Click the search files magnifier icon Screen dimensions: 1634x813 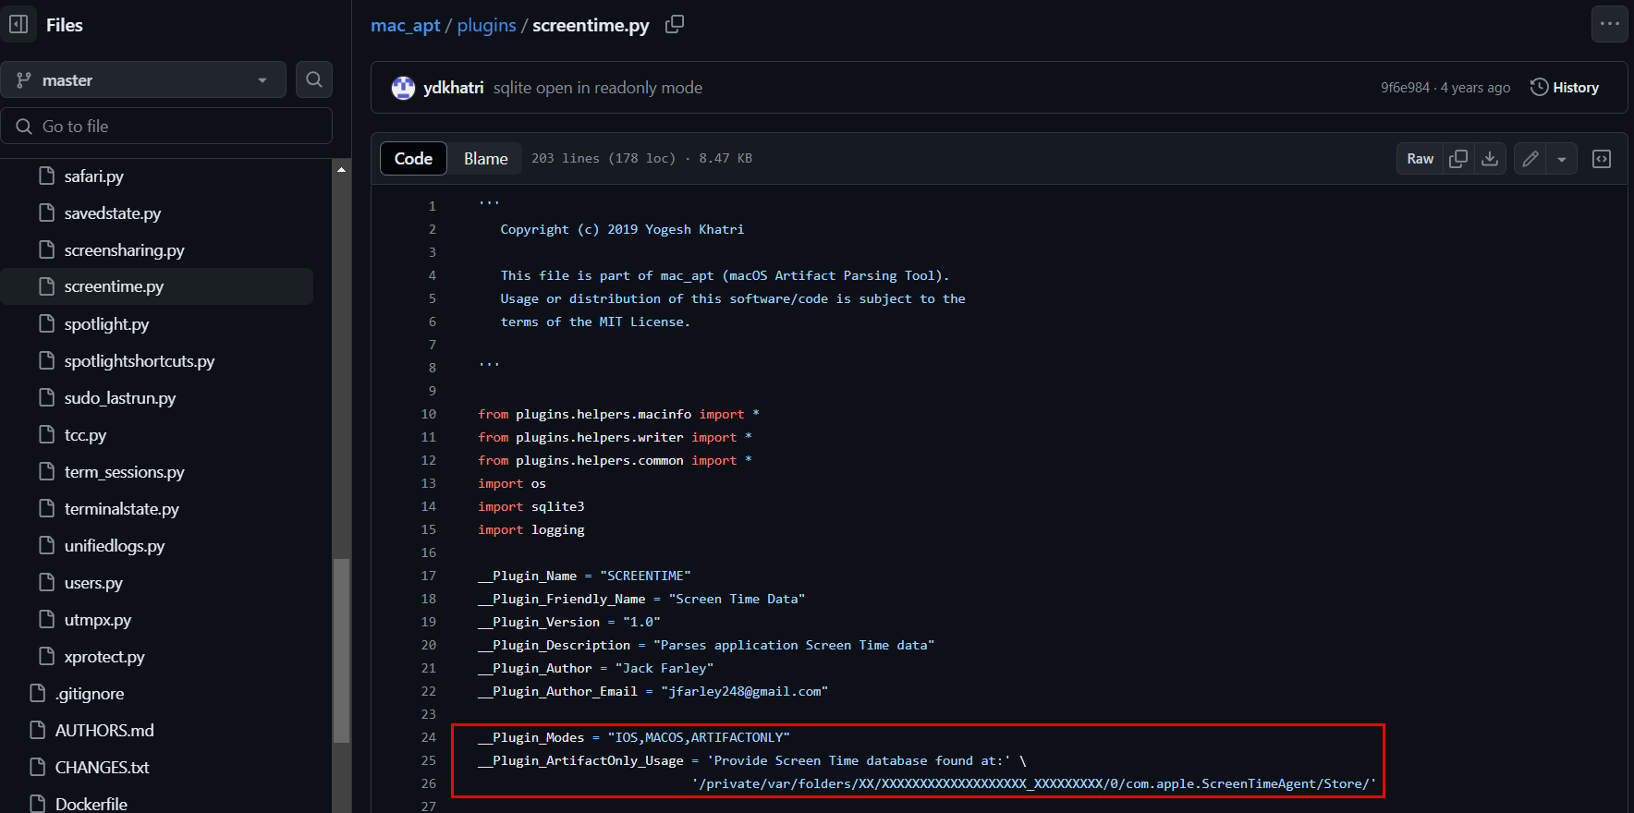(x=314, y=80)
